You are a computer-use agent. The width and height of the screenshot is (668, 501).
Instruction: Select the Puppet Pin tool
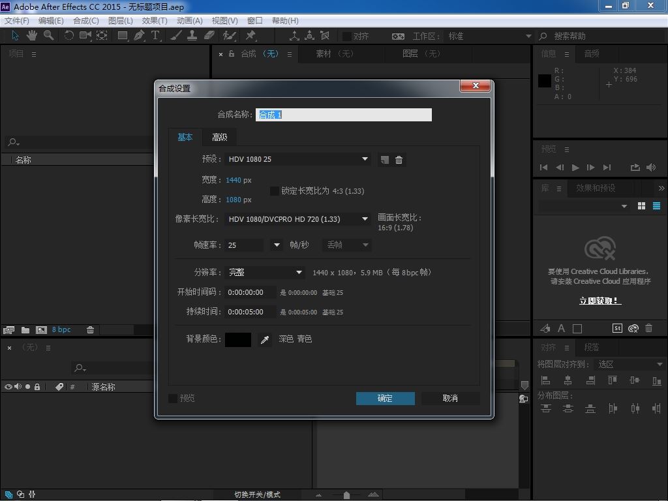(x=250, y=35)
